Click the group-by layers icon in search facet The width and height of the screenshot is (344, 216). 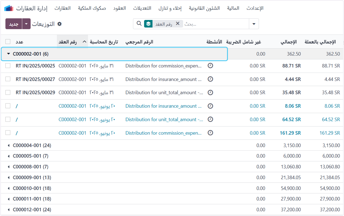pos(148,24)
